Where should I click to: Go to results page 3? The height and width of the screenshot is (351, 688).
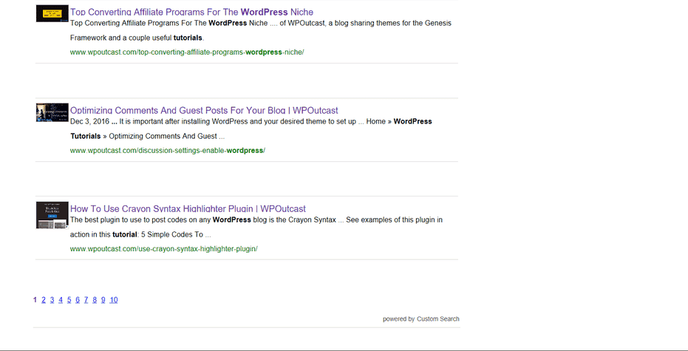[52, 300]
